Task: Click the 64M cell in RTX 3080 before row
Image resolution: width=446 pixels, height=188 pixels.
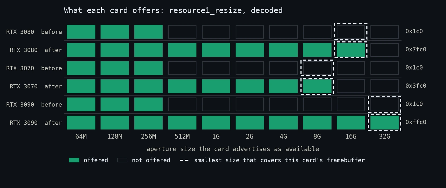Action: pos(81,32)
